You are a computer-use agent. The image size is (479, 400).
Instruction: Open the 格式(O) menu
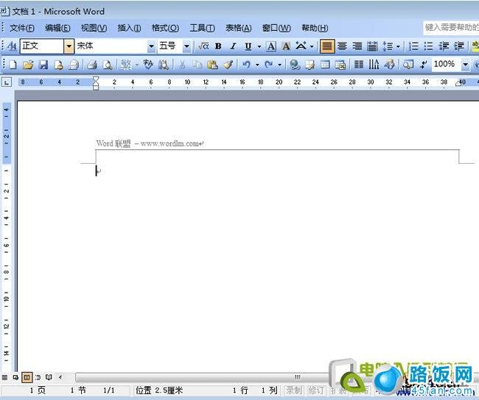point(165,28)
